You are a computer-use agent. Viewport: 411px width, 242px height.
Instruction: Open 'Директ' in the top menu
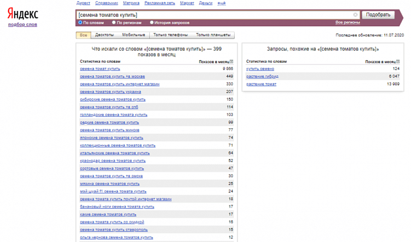tap(83, 3)
